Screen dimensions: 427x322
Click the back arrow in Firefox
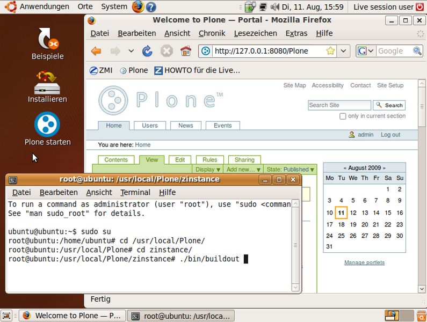[x=96, y=51]
